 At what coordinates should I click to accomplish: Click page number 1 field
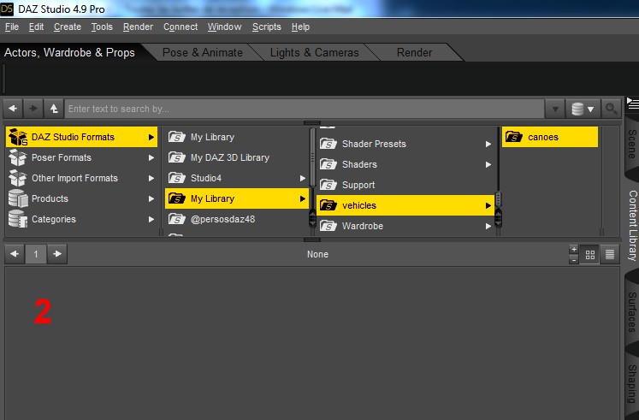click(36, 254)
